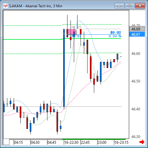148x148 pixels.
Task: Click the red scroll-right arrow icon
Action: [x=142, y=142]
